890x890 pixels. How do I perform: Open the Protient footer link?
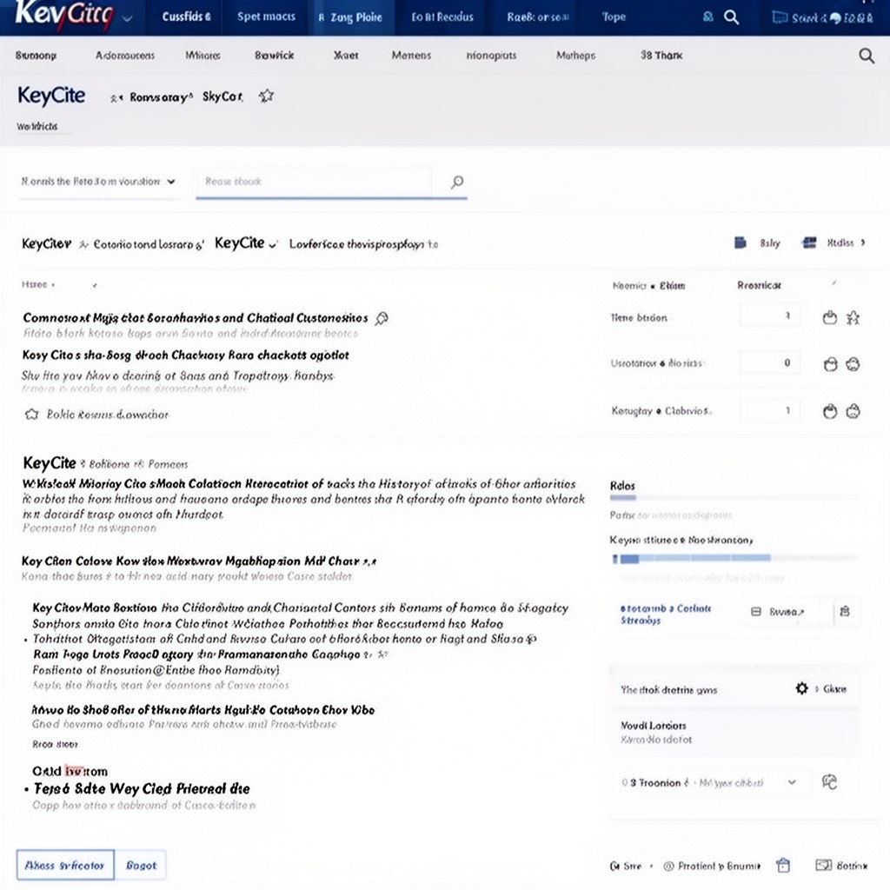713,867
